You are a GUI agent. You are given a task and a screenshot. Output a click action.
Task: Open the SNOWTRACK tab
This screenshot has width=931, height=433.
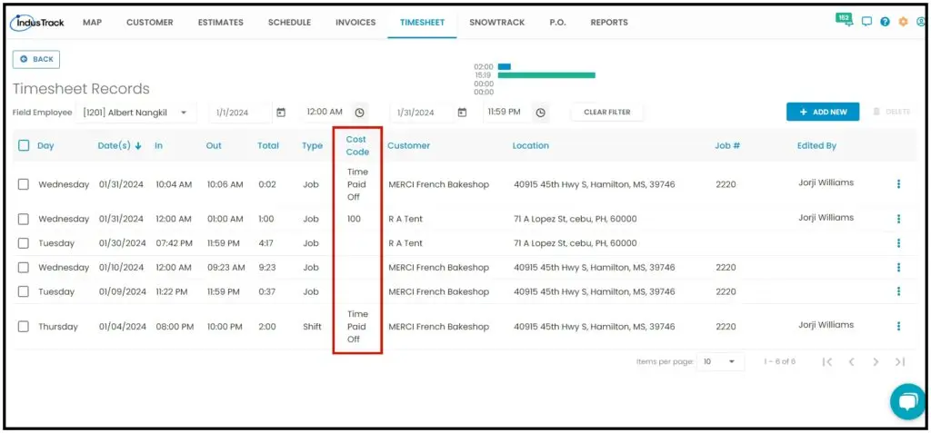coord(497,23)
